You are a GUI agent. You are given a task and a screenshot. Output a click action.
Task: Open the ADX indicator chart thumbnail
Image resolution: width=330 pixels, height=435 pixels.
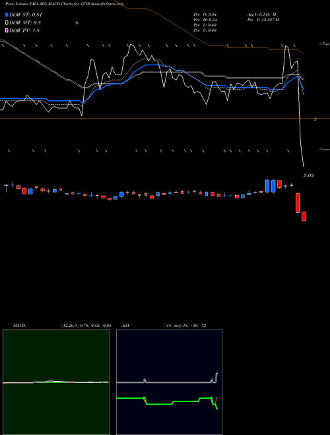click(x=169, y=382)
